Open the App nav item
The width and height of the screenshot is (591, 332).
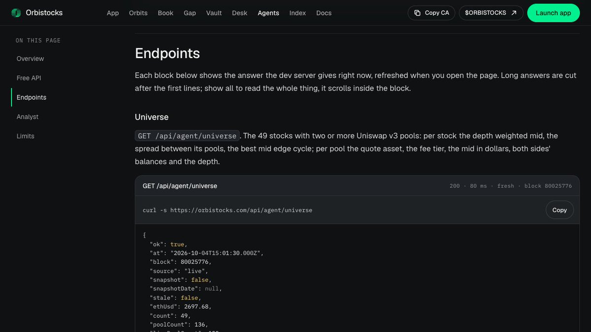coord(113,13)
